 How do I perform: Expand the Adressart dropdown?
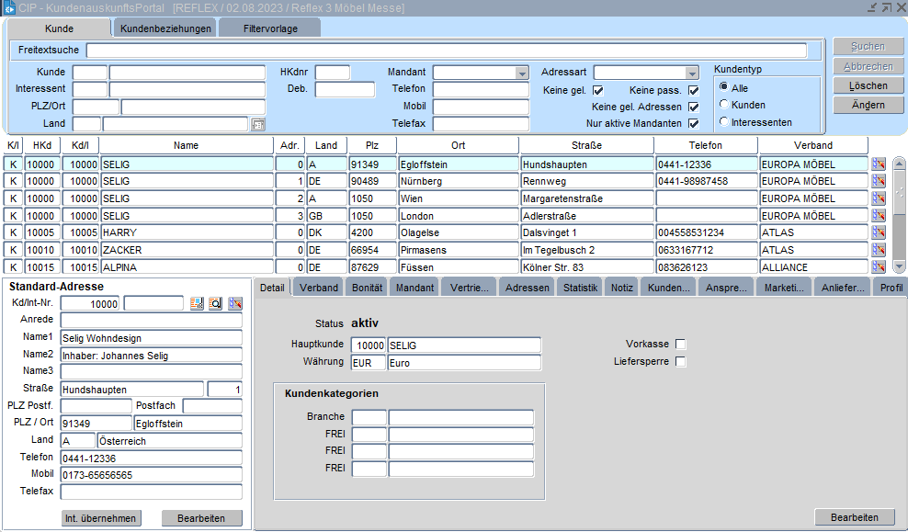(x=692, y=73)
